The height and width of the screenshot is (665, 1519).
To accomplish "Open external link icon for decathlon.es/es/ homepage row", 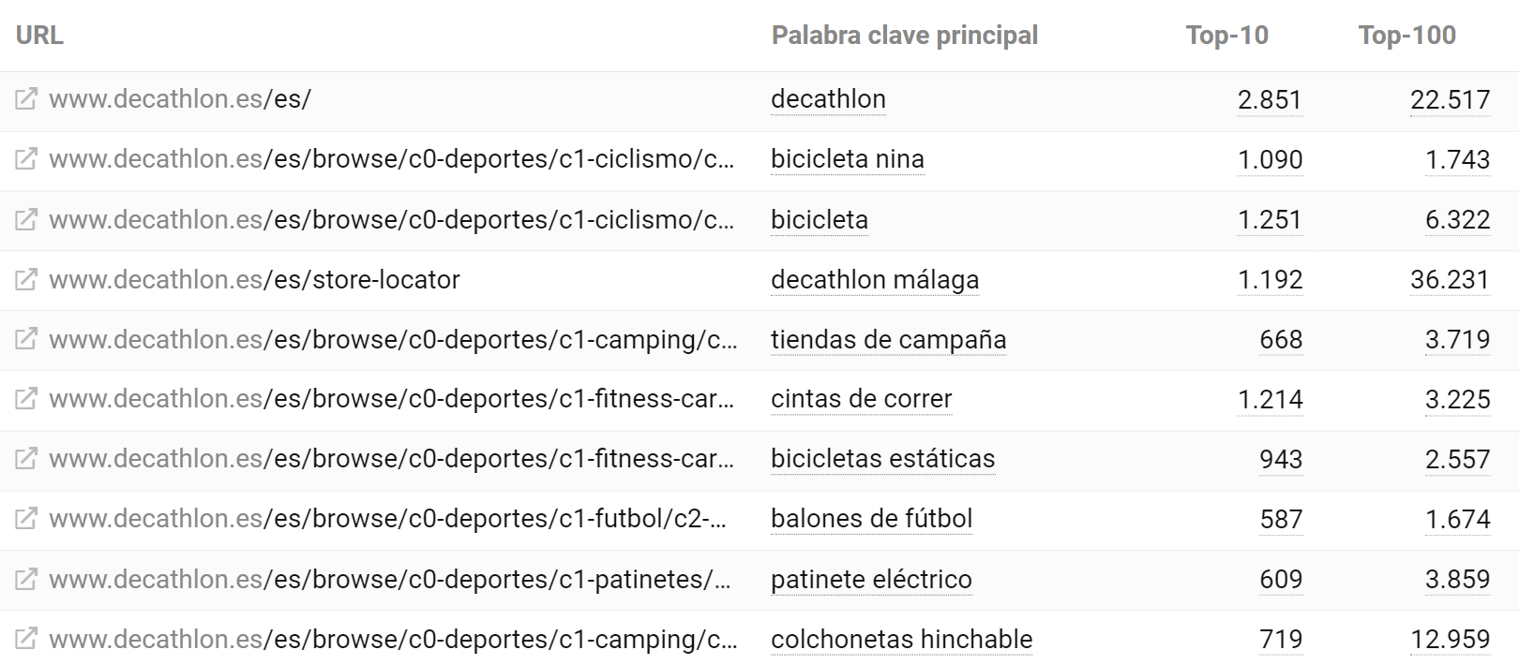I will coord(26,98).
